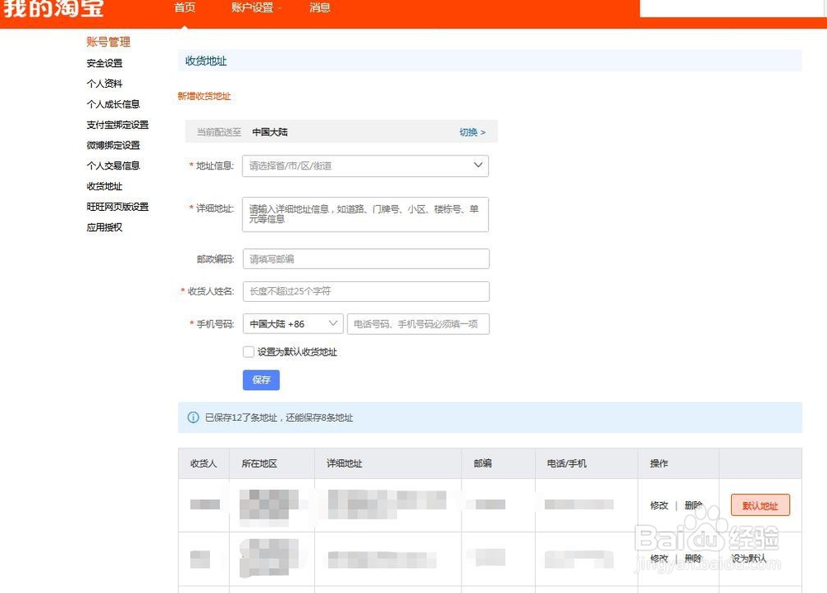Open the 新增收货地址 link

(x=203, y=96)
